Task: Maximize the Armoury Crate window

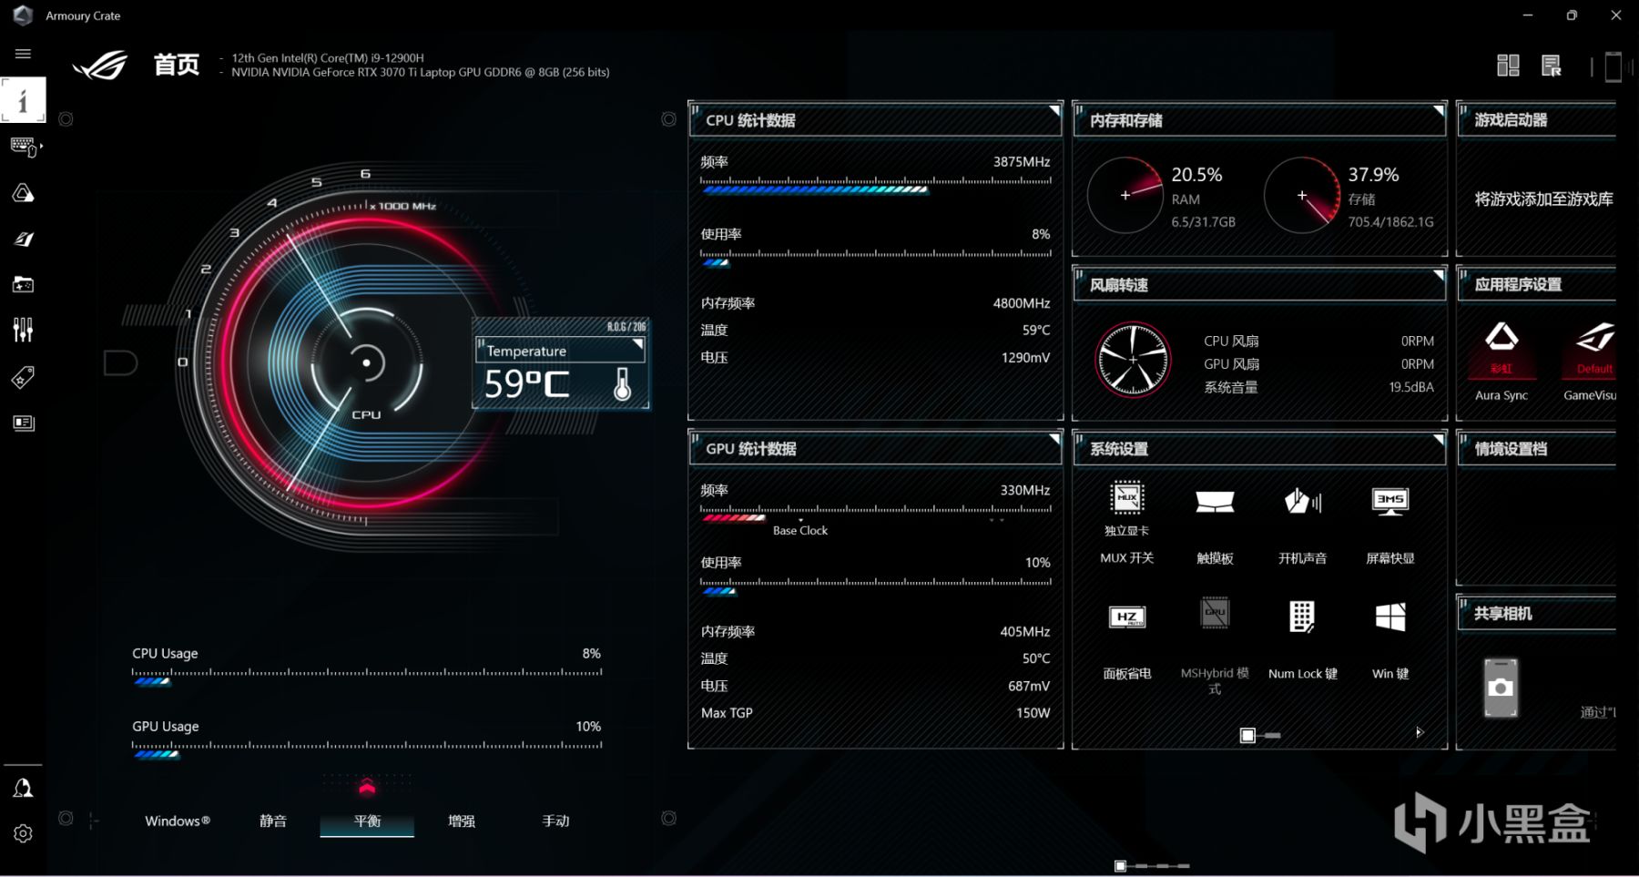Action: click(1572, 15)
